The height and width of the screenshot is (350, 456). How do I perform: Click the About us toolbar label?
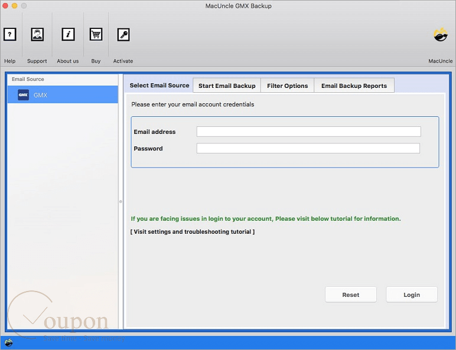coord(68,61)
